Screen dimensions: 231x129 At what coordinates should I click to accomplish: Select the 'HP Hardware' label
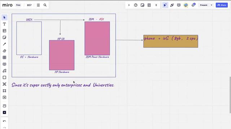pos(62,72)
